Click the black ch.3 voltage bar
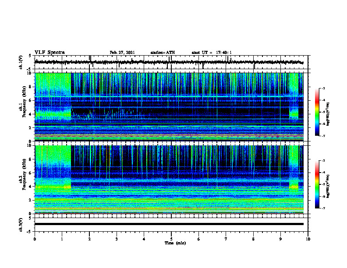Image resolution: width=347 pixels, height=268 pixels. [169, 224]
